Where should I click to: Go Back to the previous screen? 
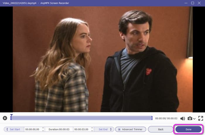click(x=161, y=129)
